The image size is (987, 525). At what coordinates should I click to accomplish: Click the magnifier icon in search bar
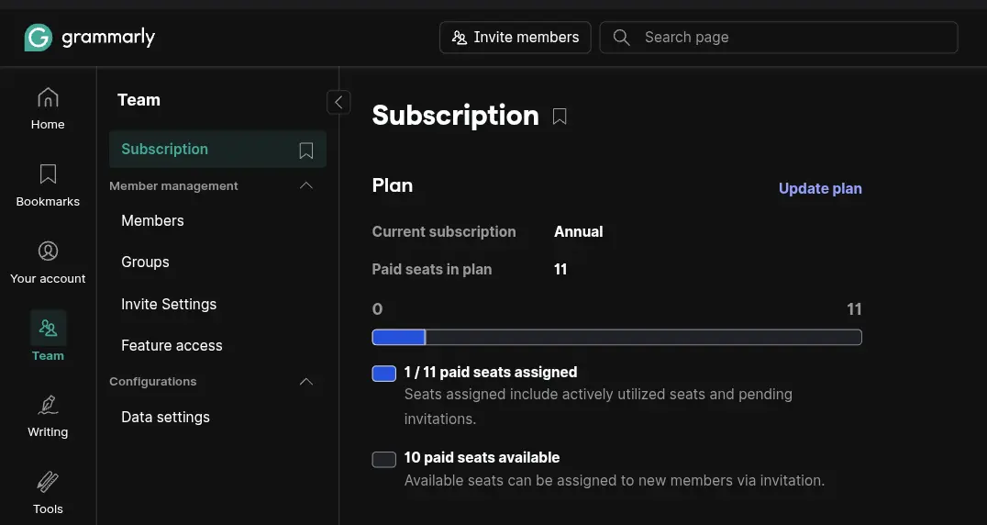(x=621, y=38)
